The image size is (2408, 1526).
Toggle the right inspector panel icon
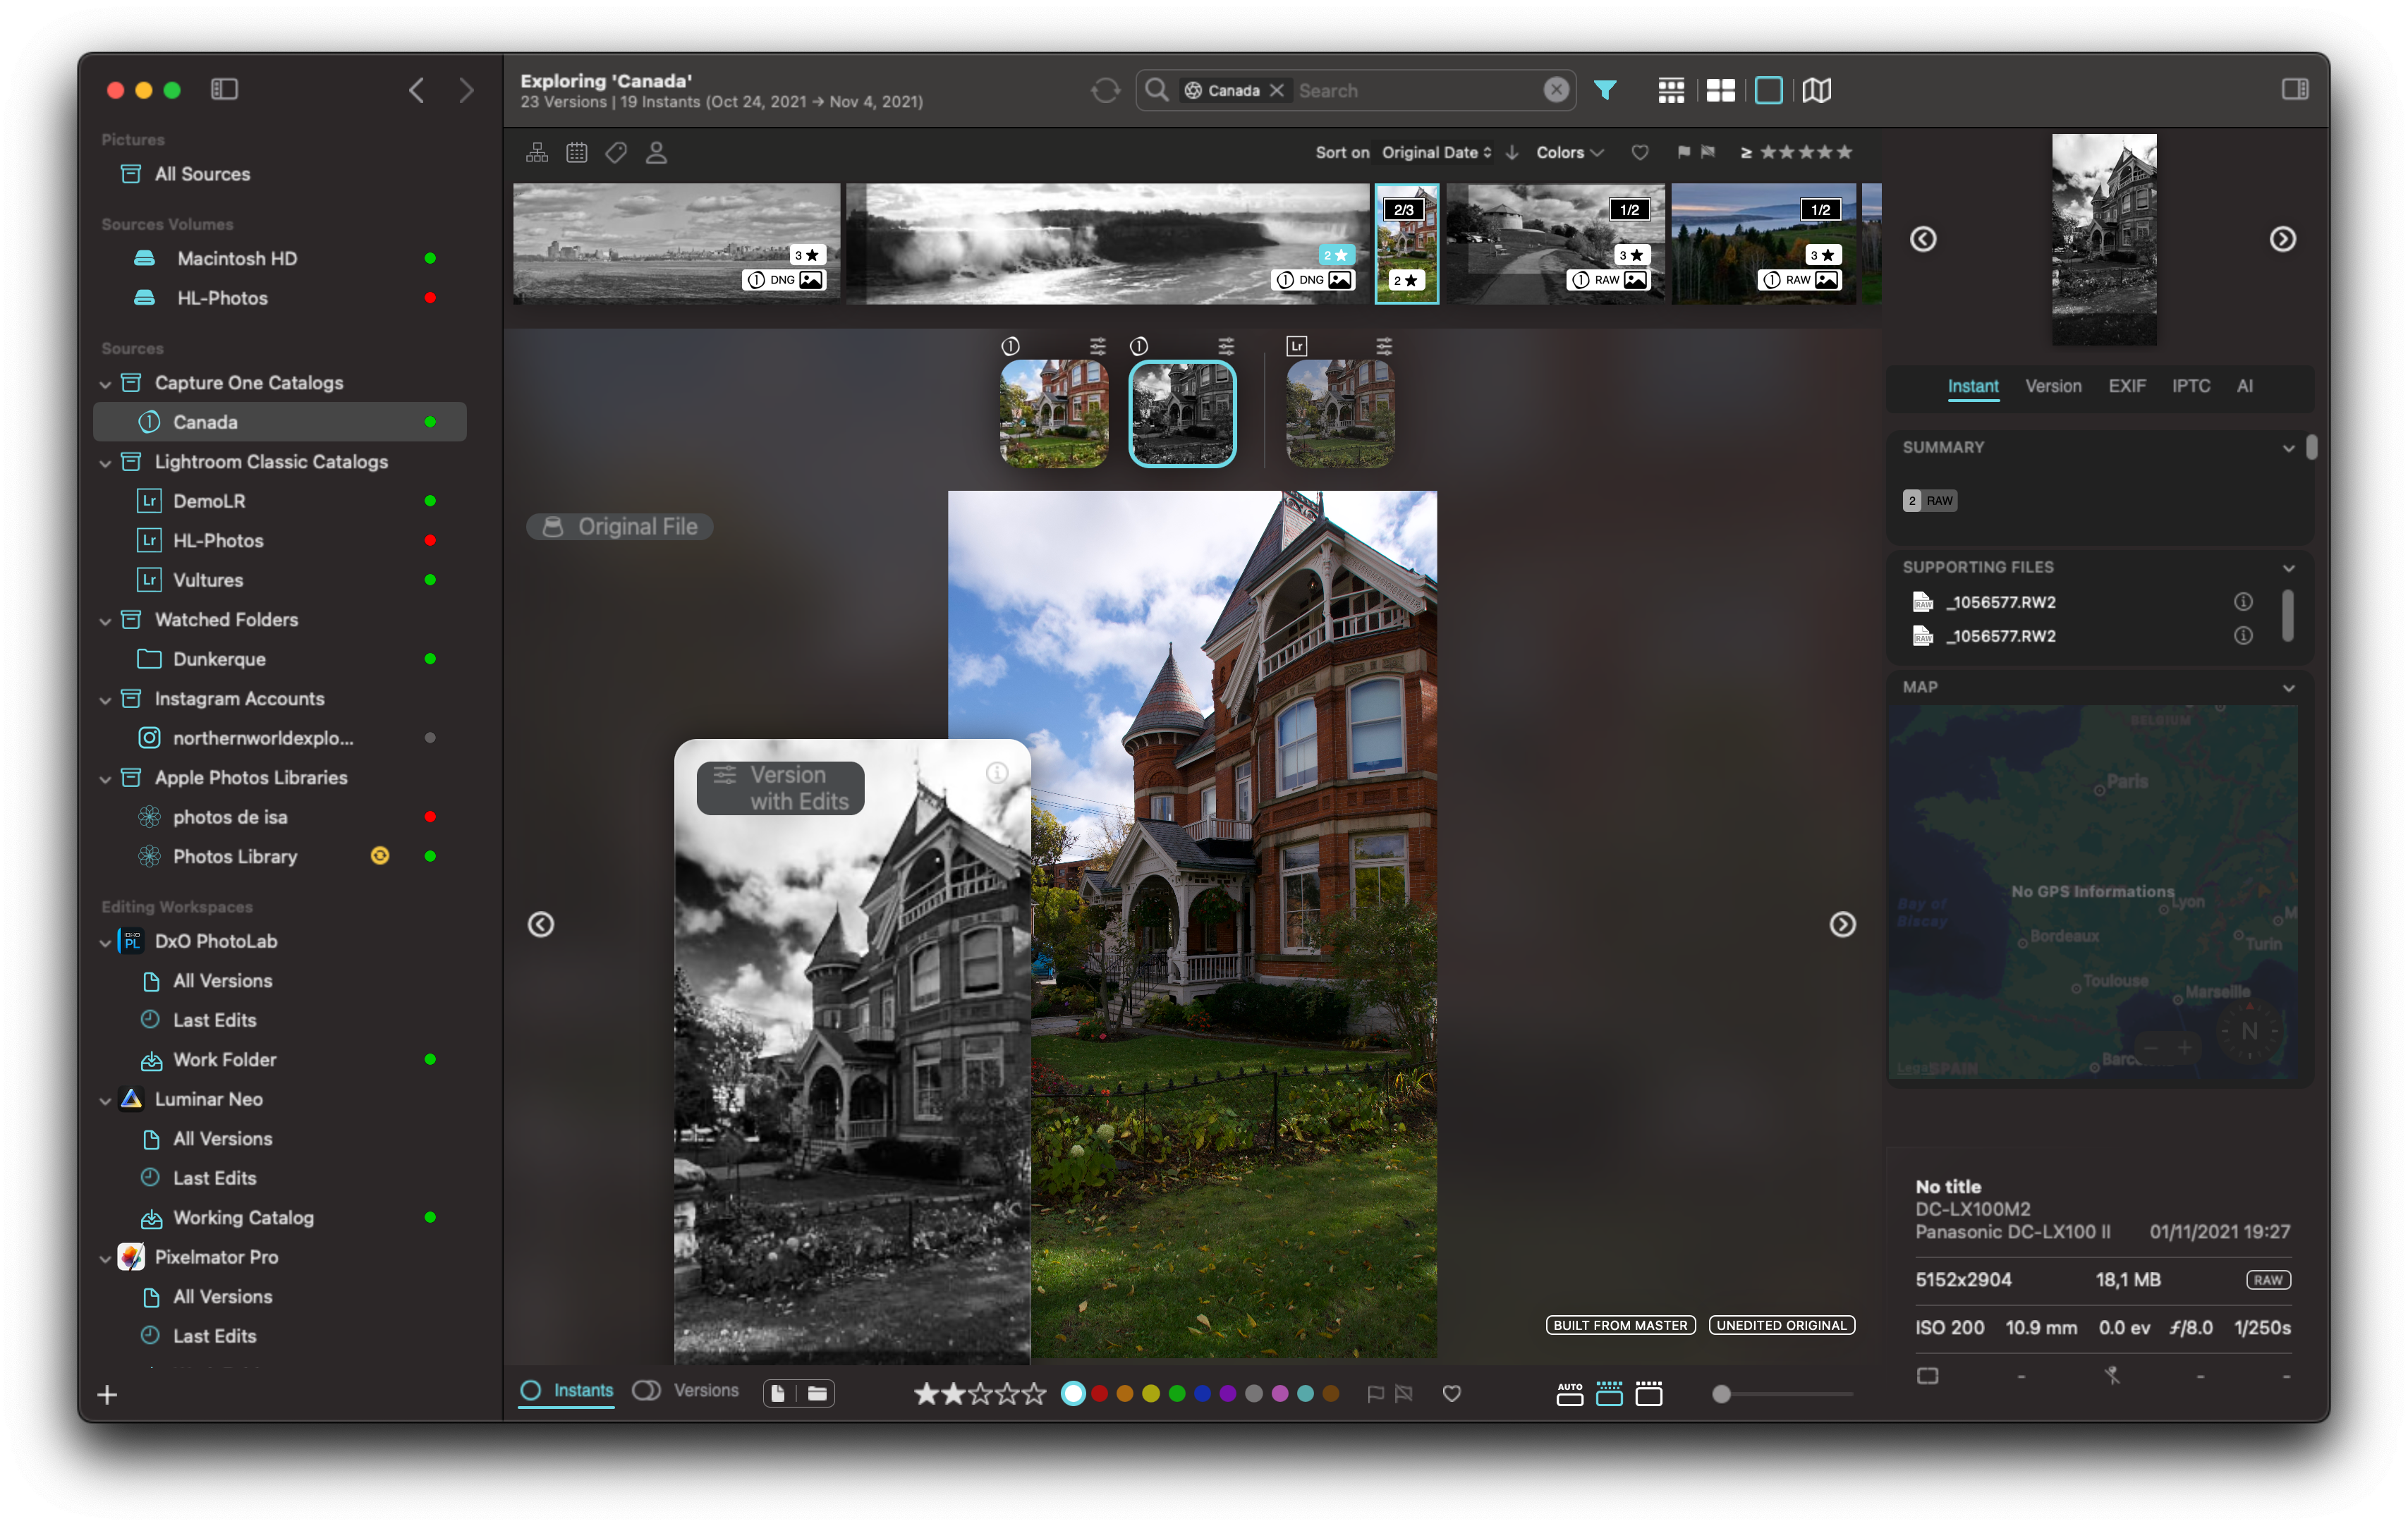2295,90
